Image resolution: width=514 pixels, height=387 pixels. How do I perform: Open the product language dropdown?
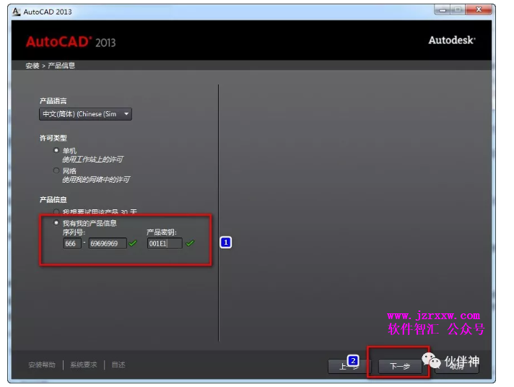click(85, 114)
